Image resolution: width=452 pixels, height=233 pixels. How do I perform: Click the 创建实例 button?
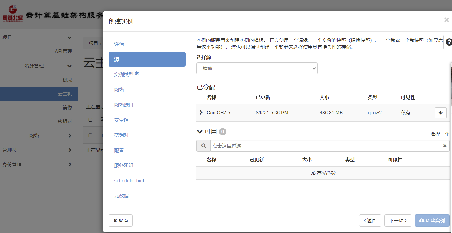pos(432,220)
